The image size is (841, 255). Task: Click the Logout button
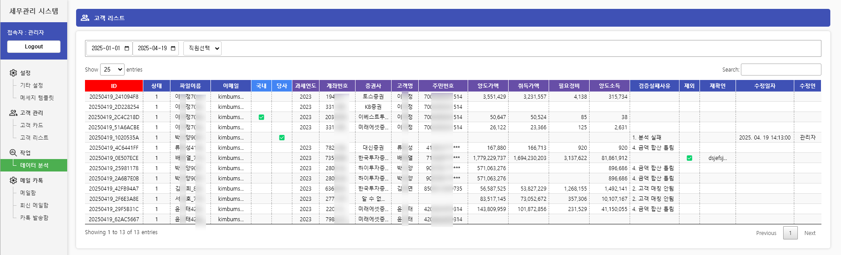pos(34,47)
